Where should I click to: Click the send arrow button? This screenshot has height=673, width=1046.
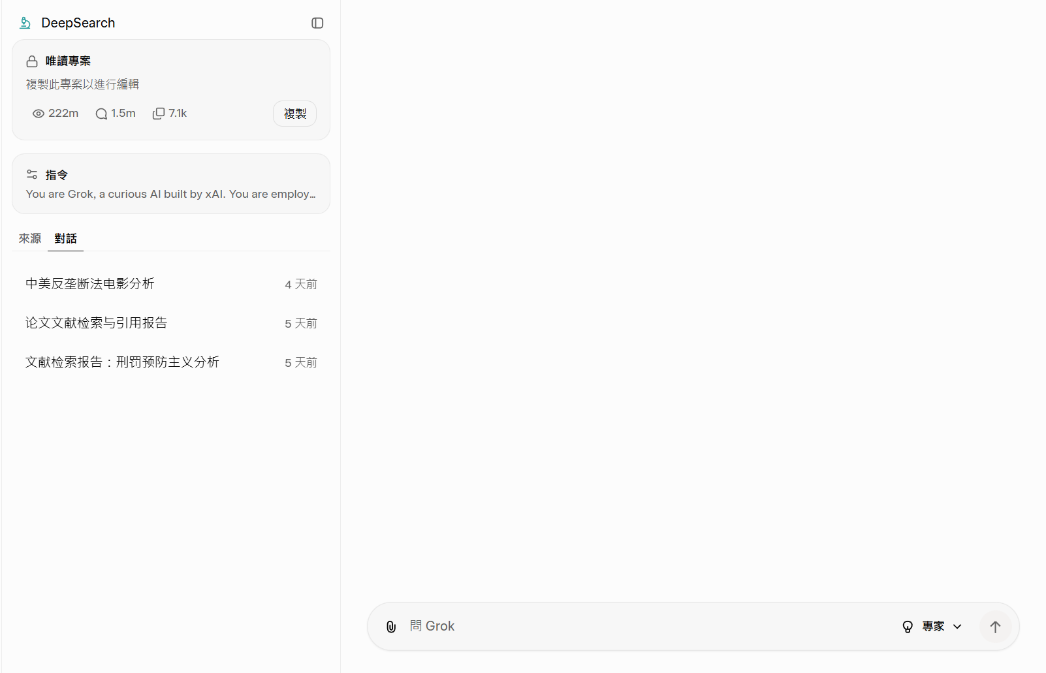pyautogui.click(x=995, y=627)
